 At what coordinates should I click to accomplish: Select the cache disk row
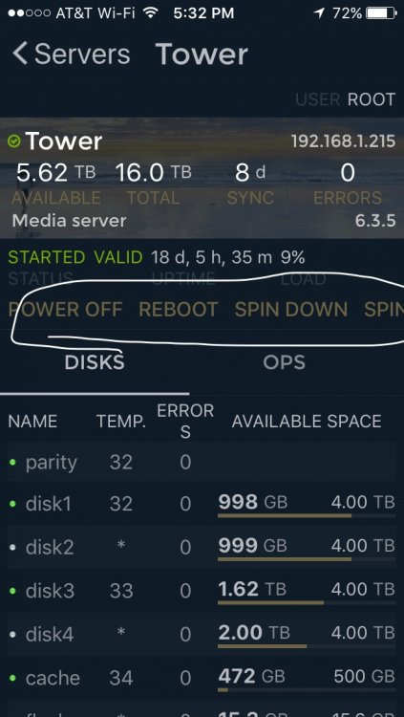(202, 678)
